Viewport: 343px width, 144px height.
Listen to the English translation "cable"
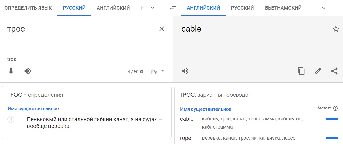coord(185,71)
